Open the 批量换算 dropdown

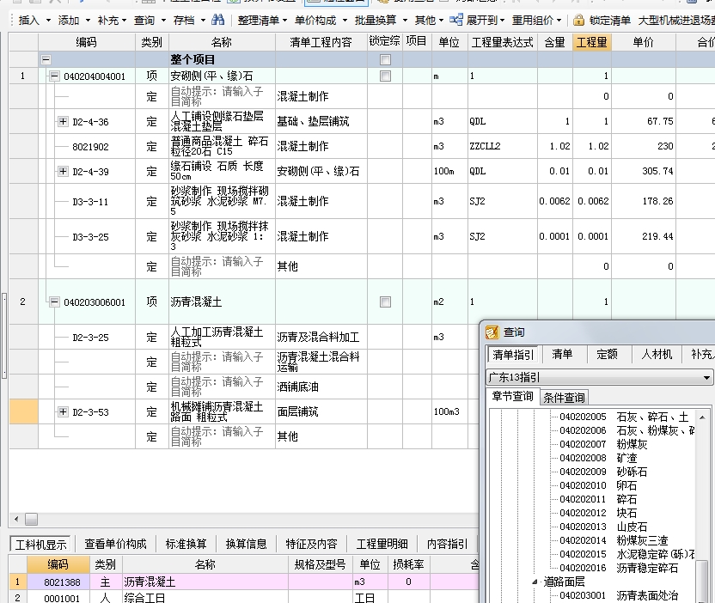[x=381, y=21]
